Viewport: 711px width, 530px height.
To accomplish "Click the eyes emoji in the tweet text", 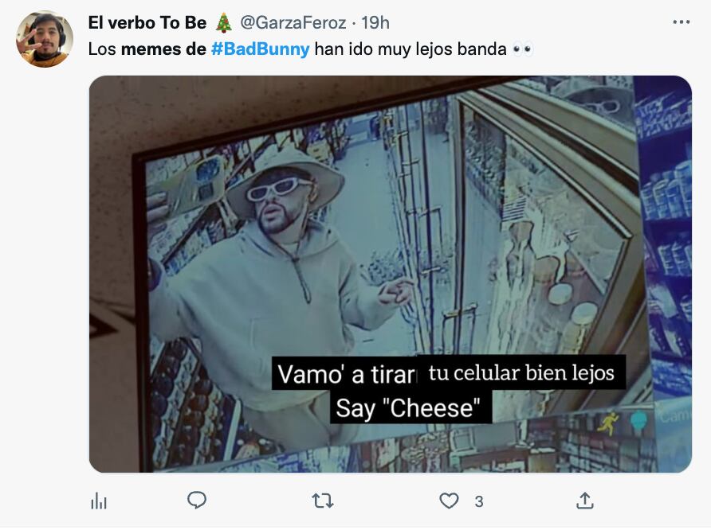I will [x=523, y=49].
